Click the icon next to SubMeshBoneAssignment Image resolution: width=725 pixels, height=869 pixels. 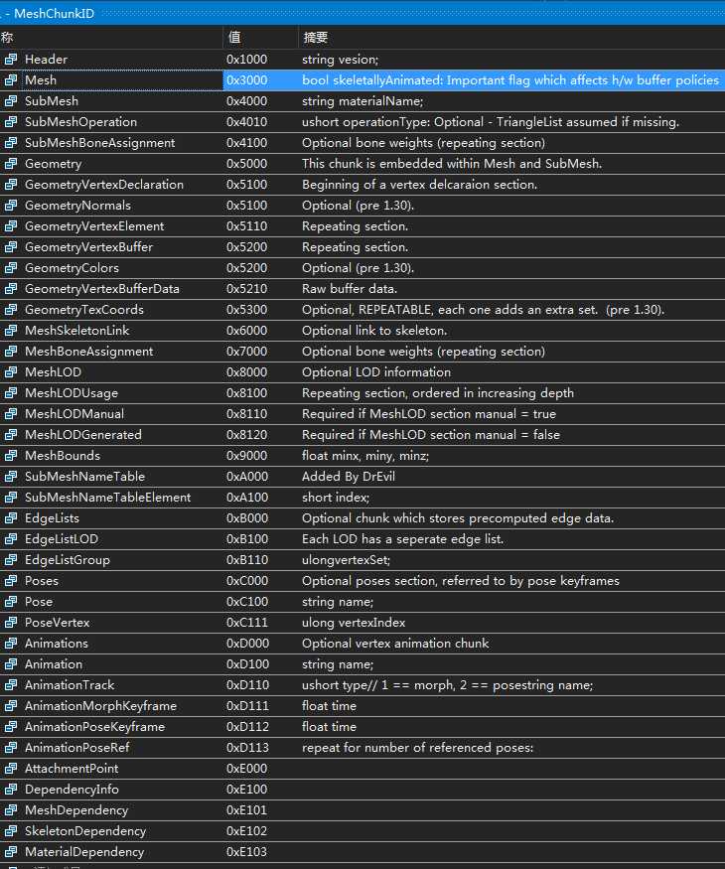(x=11, y=142)
